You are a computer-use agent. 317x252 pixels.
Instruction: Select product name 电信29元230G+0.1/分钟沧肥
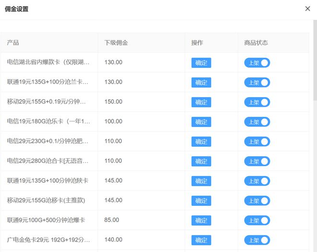[x=48, y=141]
